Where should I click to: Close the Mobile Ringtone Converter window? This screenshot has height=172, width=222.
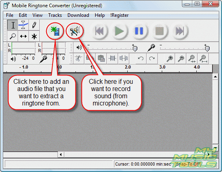tap(210, 4)
